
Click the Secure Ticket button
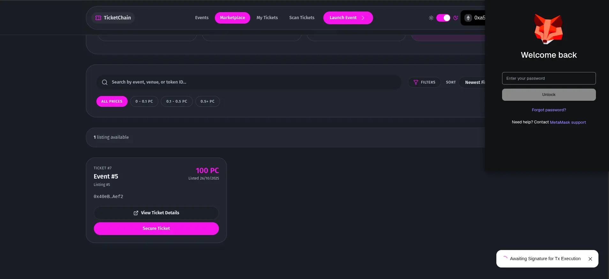point(156,229)
